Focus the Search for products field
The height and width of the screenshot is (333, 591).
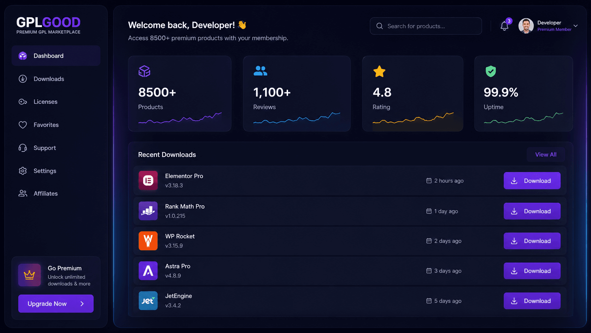[426, 26]
